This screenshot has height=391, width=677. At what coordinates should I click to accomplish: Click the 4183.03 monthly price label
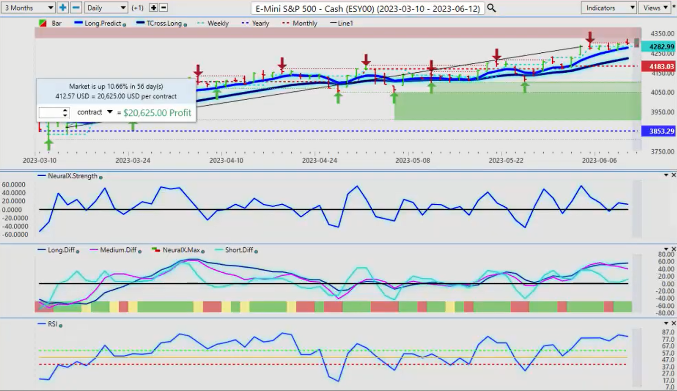(x=658, y=67)
